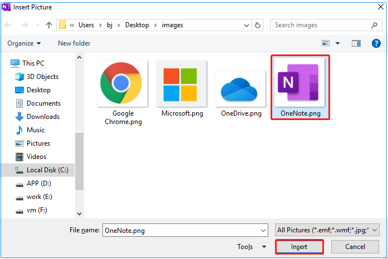Open work (E:) drive
Viewport: 388px width, 259px height.
pyautogui.click(x=33, y=197)
